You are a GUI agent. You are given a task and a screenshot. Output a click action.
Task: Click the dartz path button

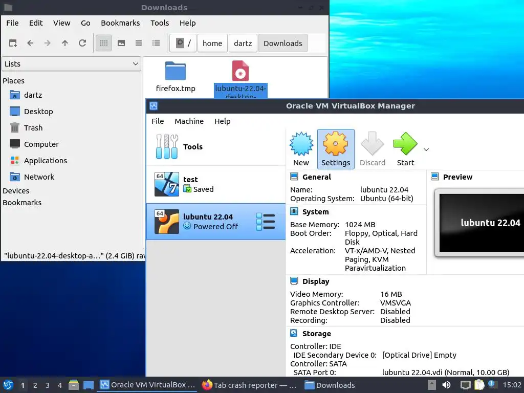(x=243, y=43)
